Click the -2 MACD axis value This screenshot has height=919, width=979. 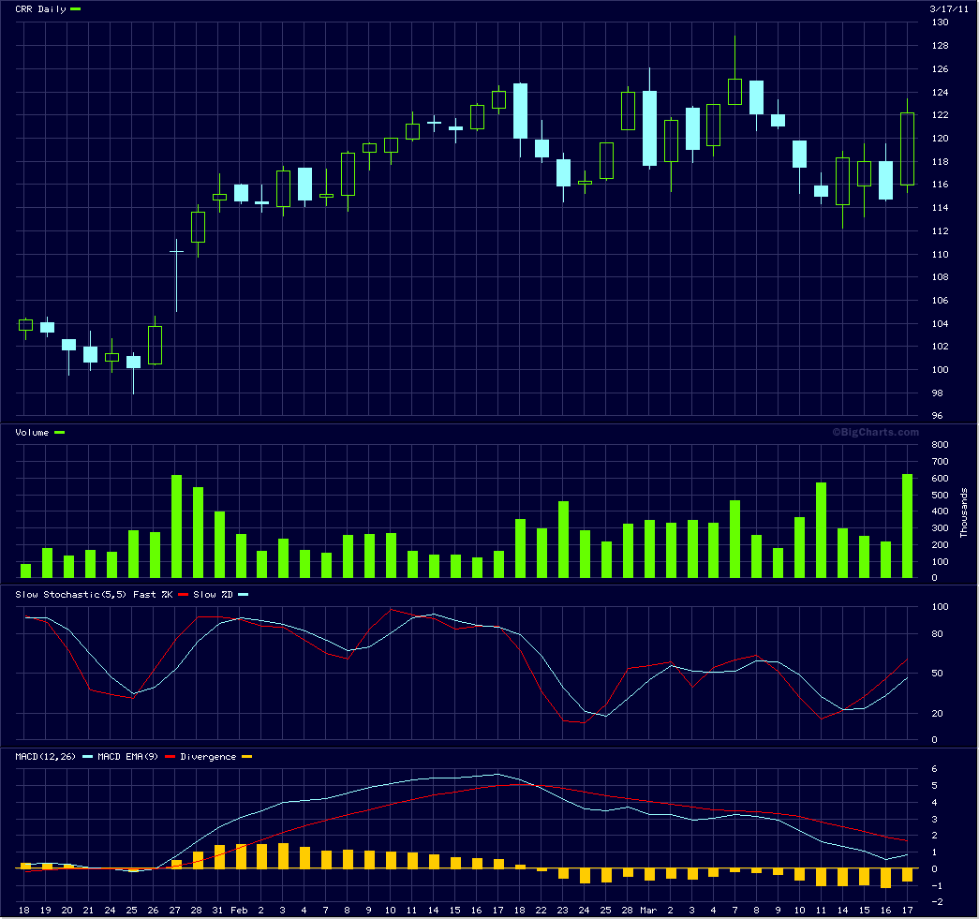935,901
